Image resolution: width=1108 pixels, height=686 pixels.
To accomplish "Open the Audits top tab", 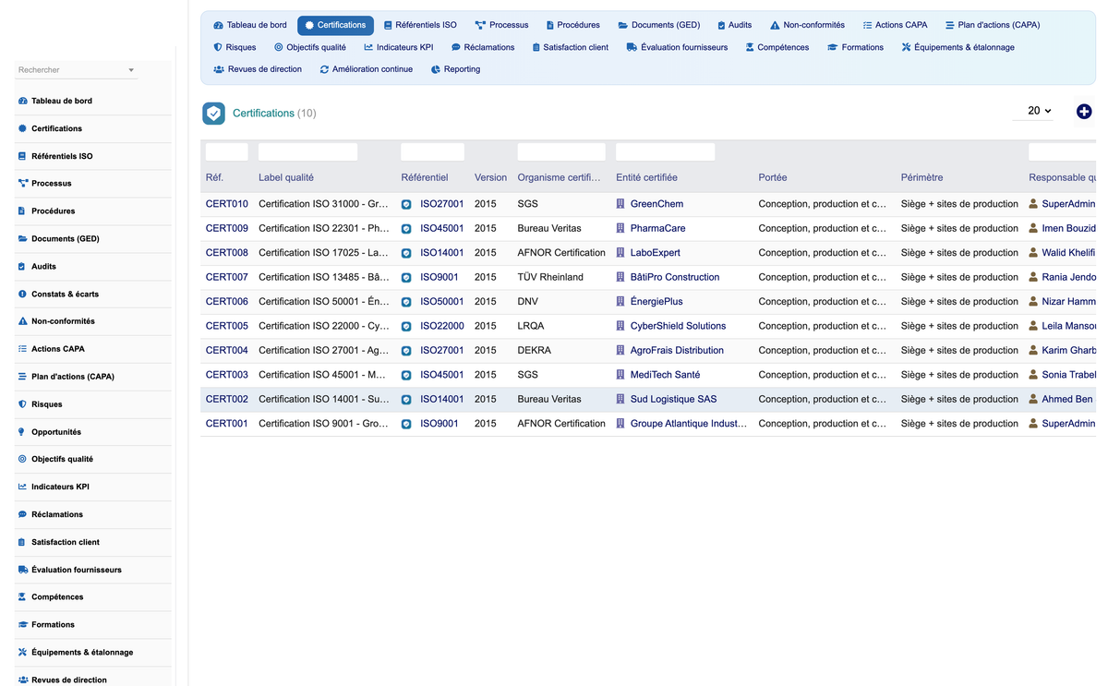I will (733, 25).
